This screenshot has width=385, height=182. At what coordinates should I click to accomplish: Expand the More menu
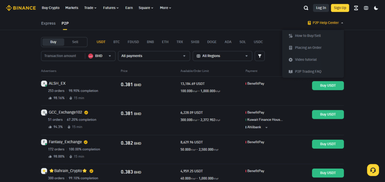tap(165, 8)
